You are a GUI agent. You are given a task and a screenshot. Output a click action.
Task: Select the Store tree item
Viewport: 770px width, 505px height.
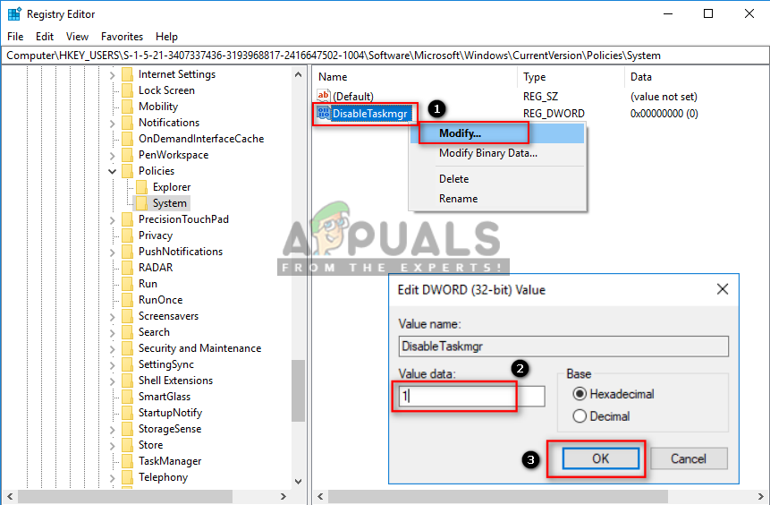click(150, 445)
